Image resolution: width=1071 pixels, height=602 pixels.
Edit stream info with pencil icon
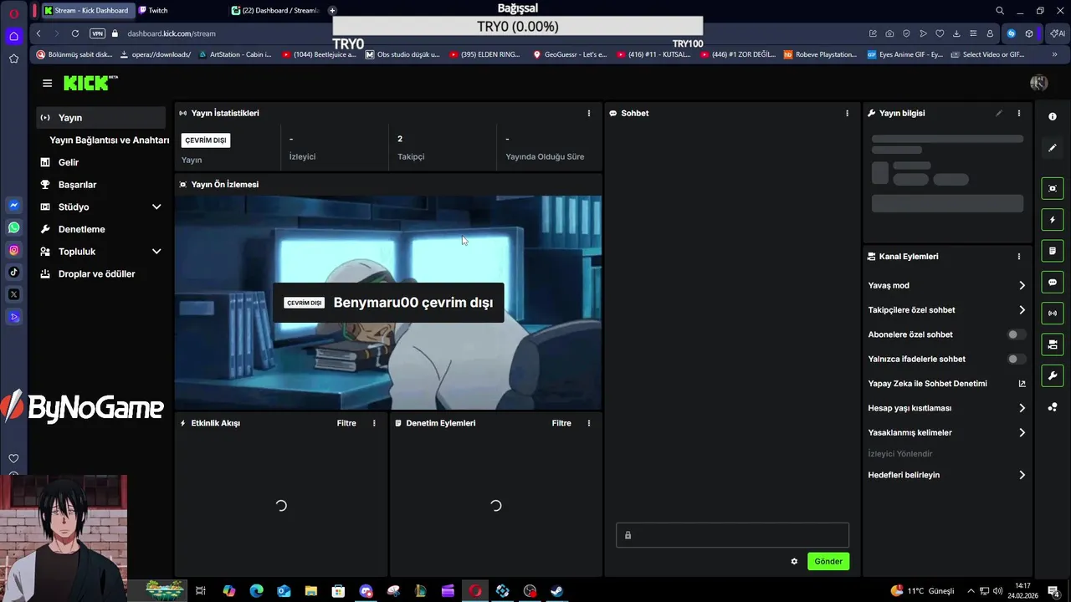(x=999, y=113)
